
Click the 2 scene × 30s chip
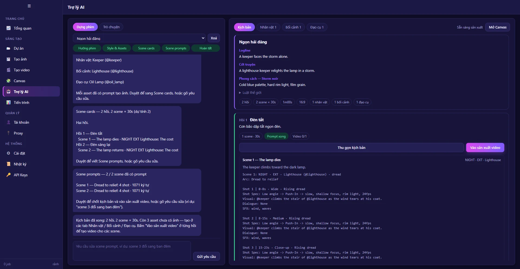266,102
